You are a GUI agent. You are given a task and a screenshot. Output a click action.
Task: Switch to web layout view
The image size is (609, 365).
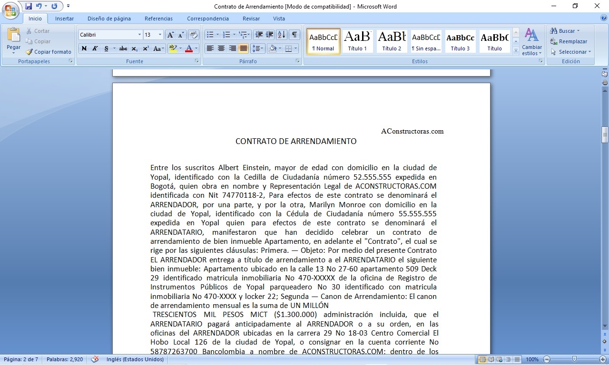click(500, 359)
